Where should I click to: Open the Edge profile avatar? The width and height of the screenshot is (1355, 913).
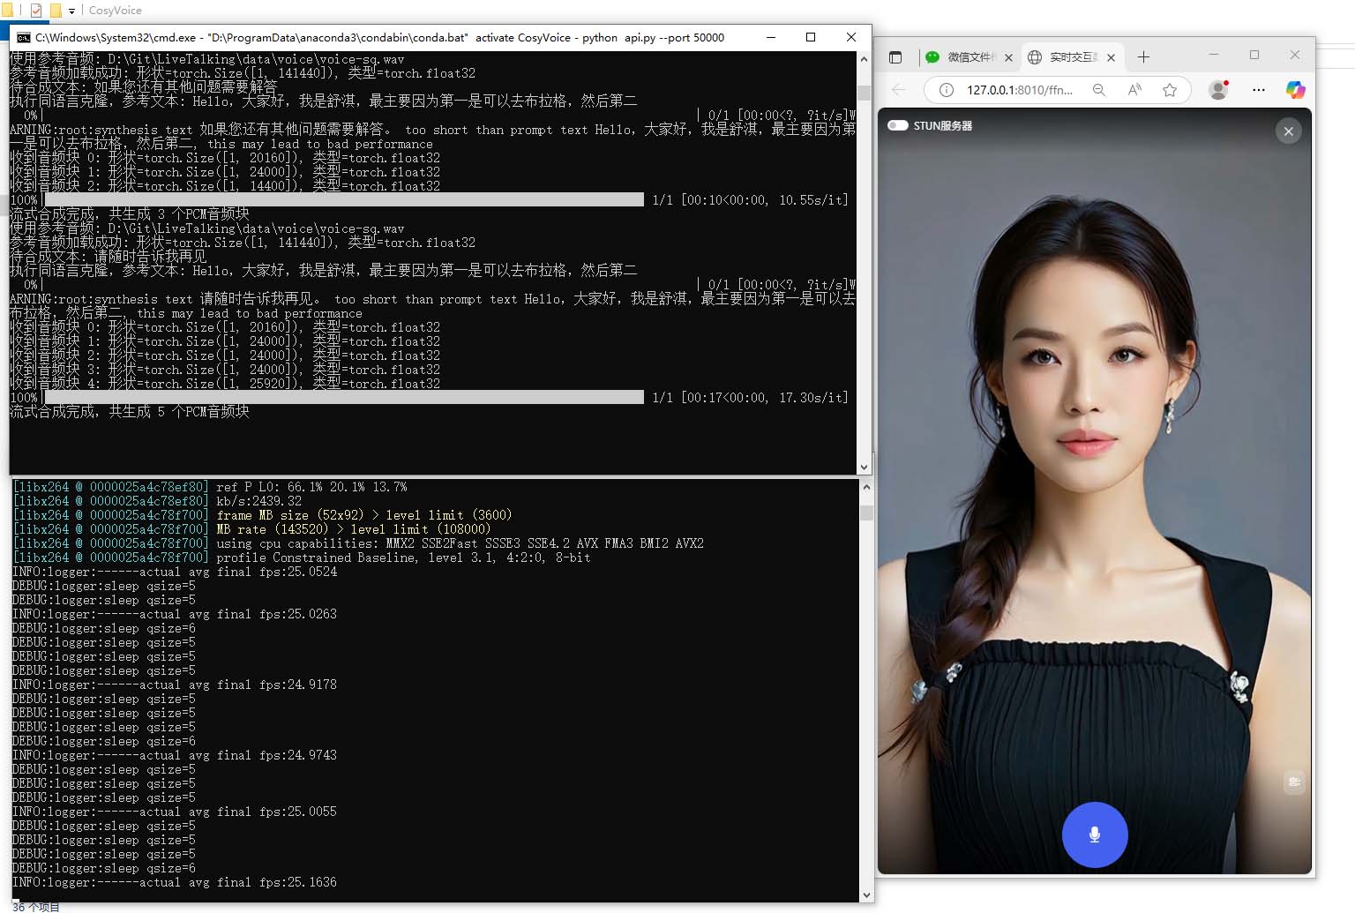click(1218, 90)
